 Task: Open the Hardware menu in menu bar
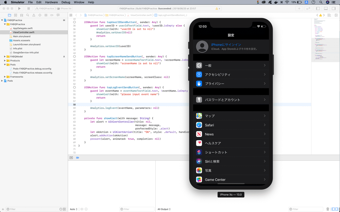51,2
